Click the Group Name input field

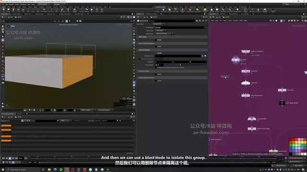coord(179,28)
